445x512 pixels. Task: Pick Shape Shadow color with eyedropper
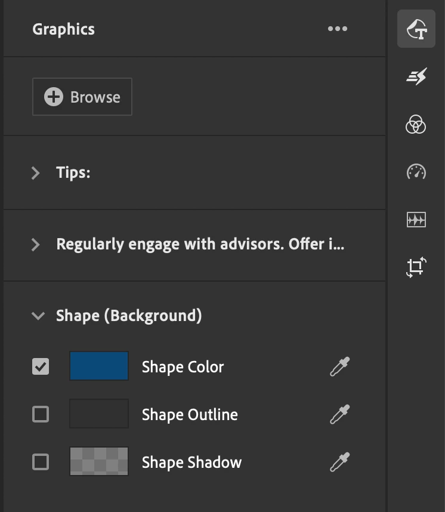point(340,462)
